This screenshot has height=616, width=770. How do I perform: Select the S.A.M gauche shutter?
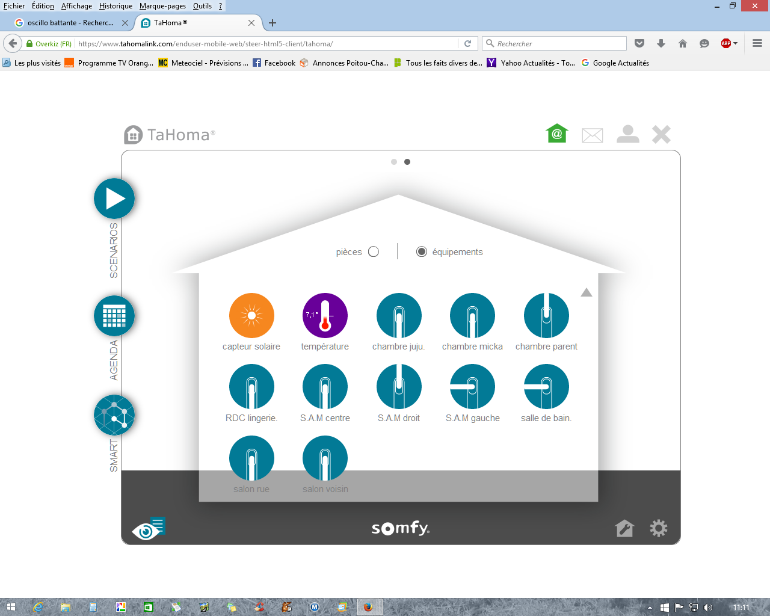(472, 387)
